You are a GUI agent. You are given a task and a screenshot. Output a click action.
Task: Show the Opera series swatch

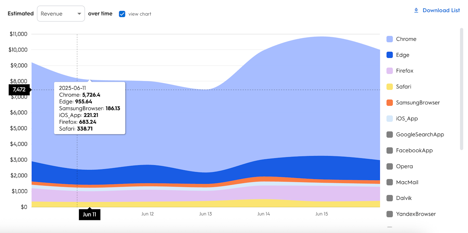pyautogui.click(x=390, y=166)
